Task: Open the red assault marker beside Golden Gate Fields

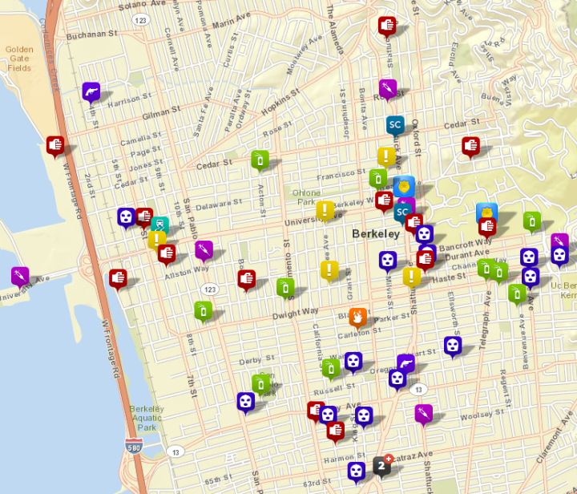Action: tap(55, 146)
